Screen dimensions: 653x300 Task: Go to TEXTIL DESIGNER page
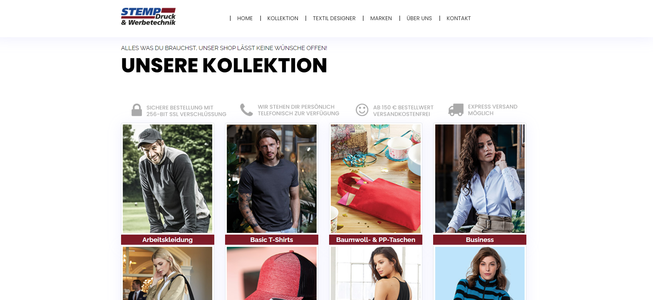334,18
